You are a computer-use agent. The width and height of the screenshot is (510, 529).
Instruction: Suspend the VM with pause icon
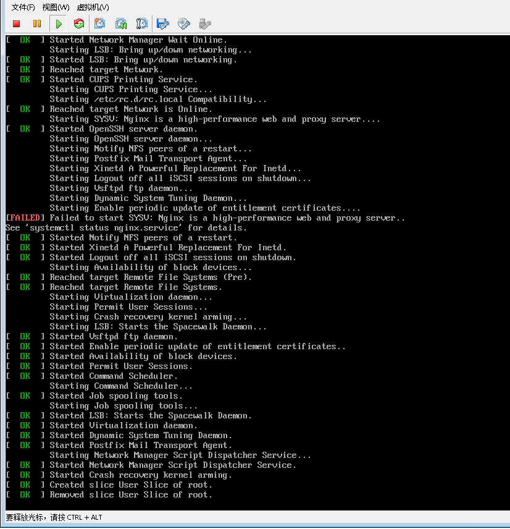pyautogui.click(x=37, y=23)
